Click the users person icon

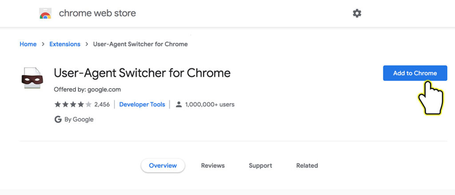pyautogui.click(x=179, y=104)
